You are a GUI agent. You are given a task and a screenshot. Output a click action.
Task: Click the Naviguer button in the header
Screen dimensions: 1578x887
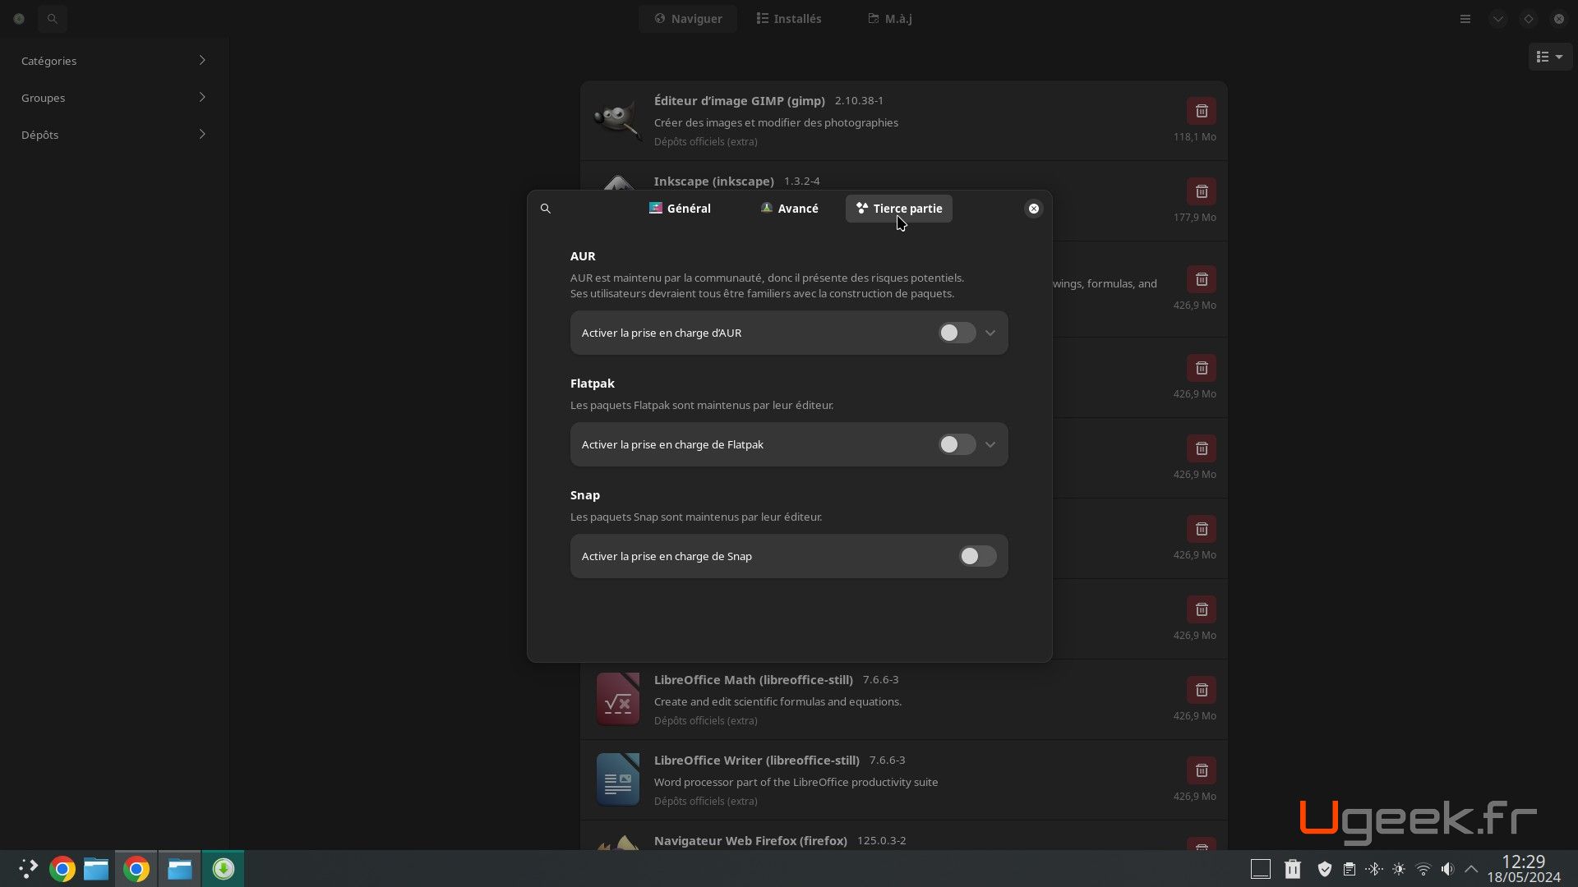(x=688, y=18)
